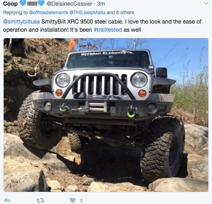
Task: Click the 'Replying to' label
Action: 15,13
